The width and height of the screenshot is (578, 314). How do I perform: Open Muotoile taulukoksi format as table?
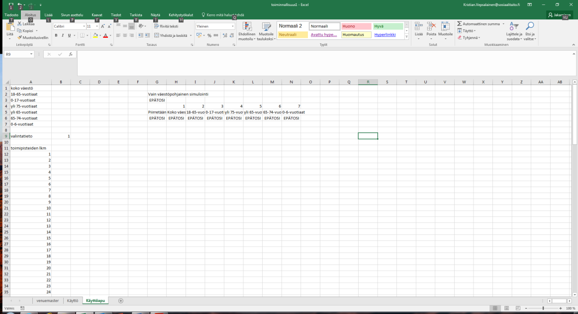tap(266, 31)
